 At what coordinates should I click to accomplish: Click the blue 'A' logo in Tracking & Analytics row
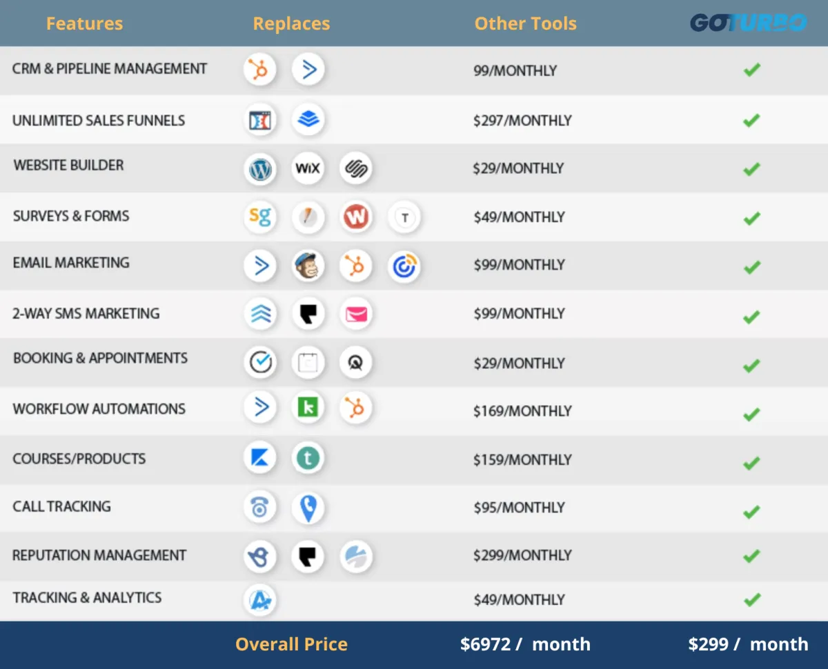[260, 599]
